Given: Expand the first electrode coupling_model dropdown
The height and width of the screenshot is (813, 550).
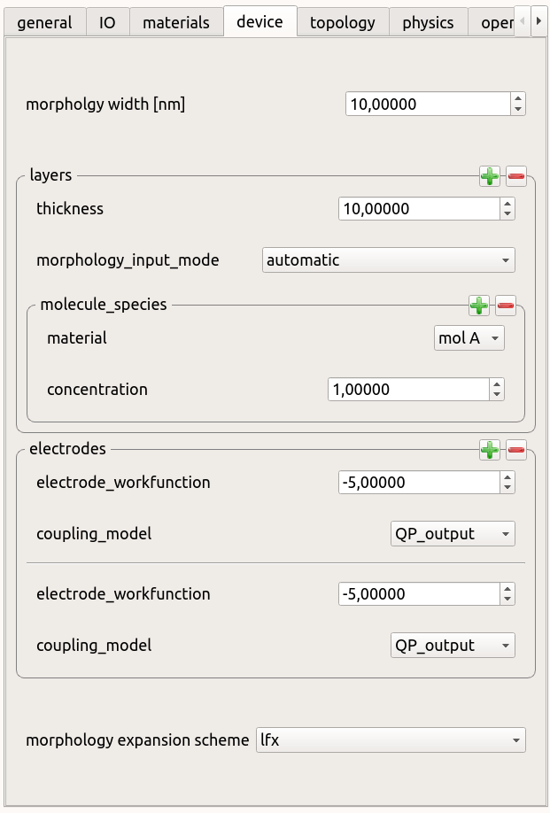Looking at the screenshot, I should (x=452, y=534).
